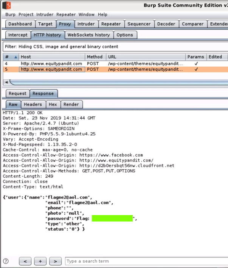
Task: Click the '+' search options button
Action: 40,261
